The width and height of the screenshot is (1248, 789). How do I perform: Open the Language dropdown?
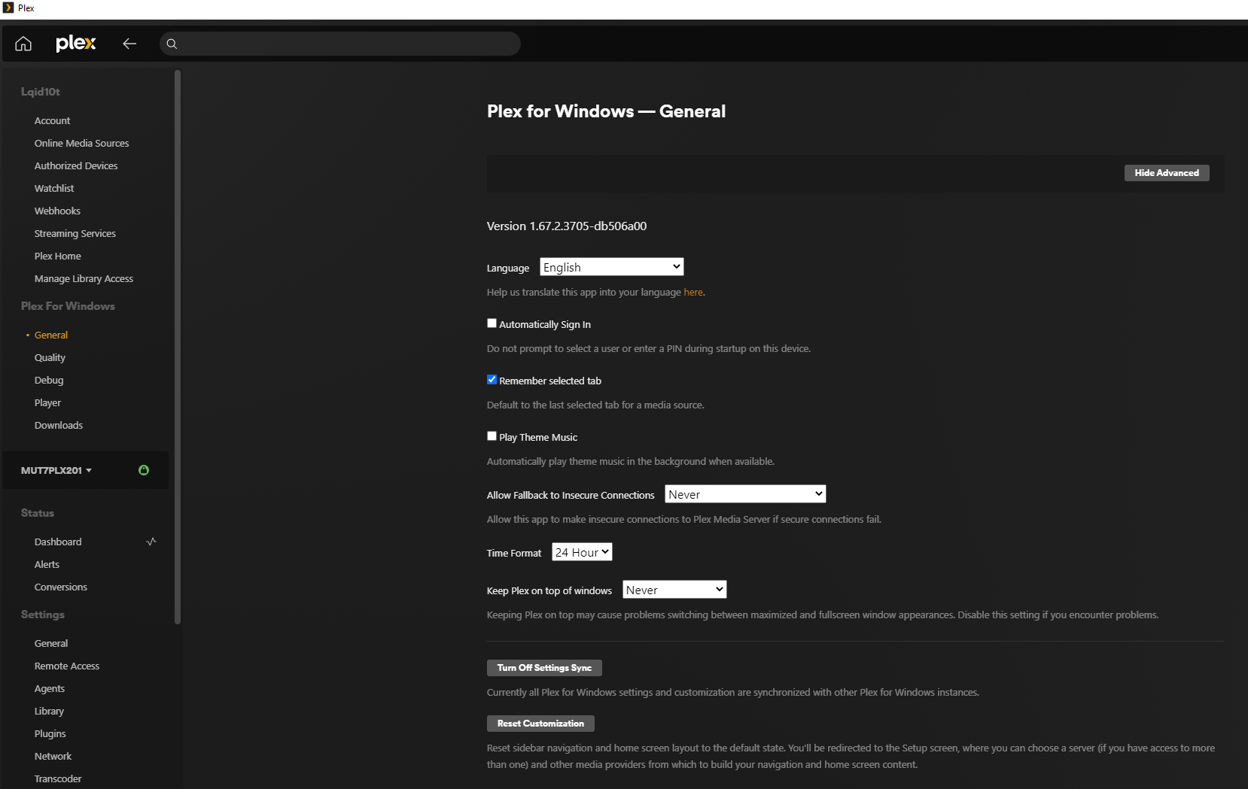coord(611,267)
